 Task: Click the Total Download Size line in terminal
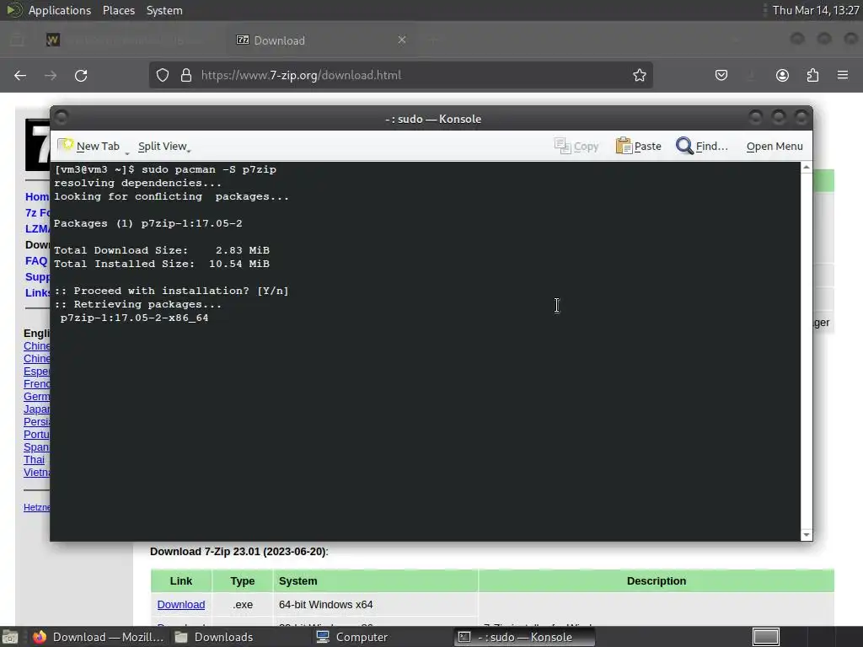(162, 250)
